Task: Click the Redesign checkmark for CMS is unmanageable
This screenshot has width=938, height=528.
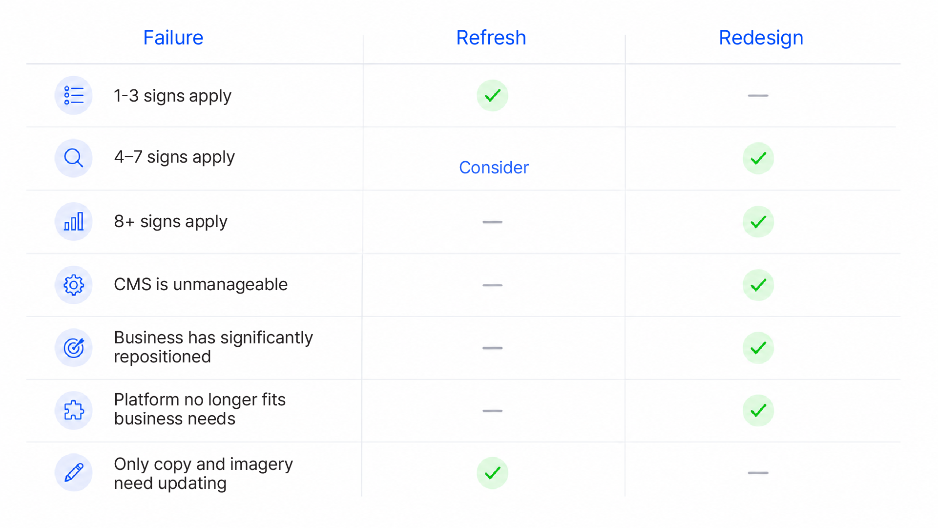Action: point(758,285)
